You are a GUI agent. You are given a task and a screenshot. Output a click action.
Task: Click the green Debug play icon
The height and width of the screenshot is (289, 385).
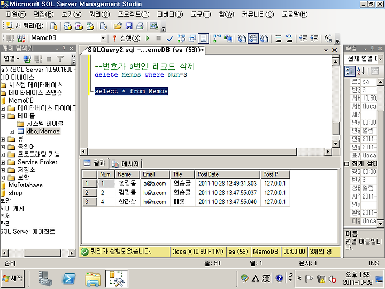pos(148,39)
